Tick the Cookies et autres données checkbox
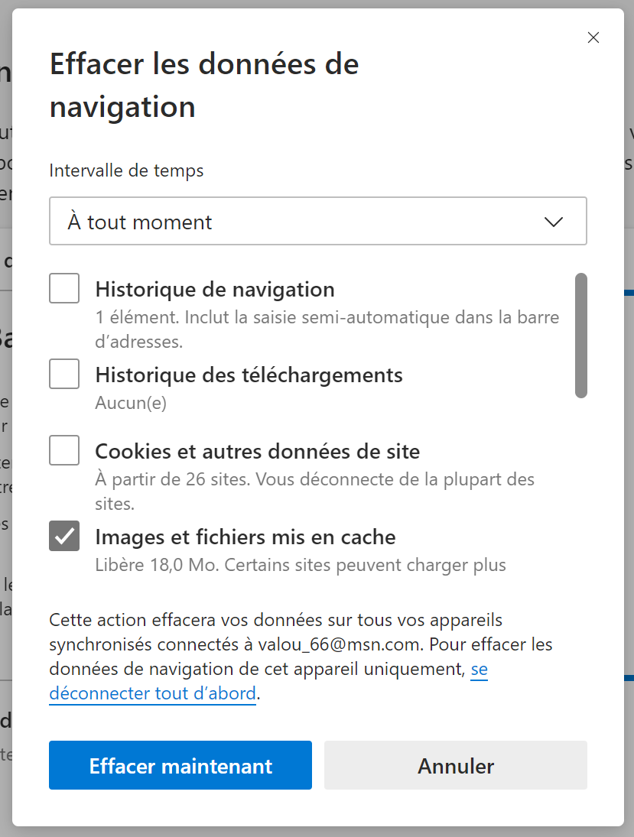This screenshot has height=837, width=634. [x=64, y=450]
